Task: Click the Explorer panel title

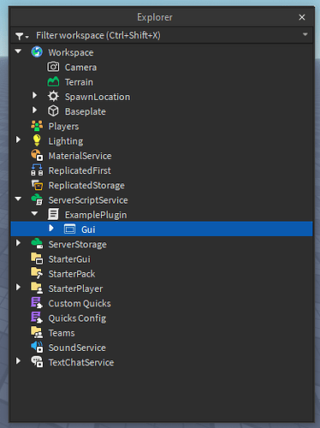Action: [x=155, y=17]
